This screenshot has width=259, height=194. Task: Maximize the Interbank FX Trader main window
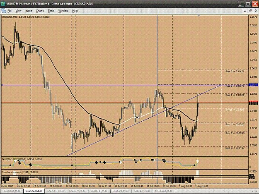pos(248,4)
